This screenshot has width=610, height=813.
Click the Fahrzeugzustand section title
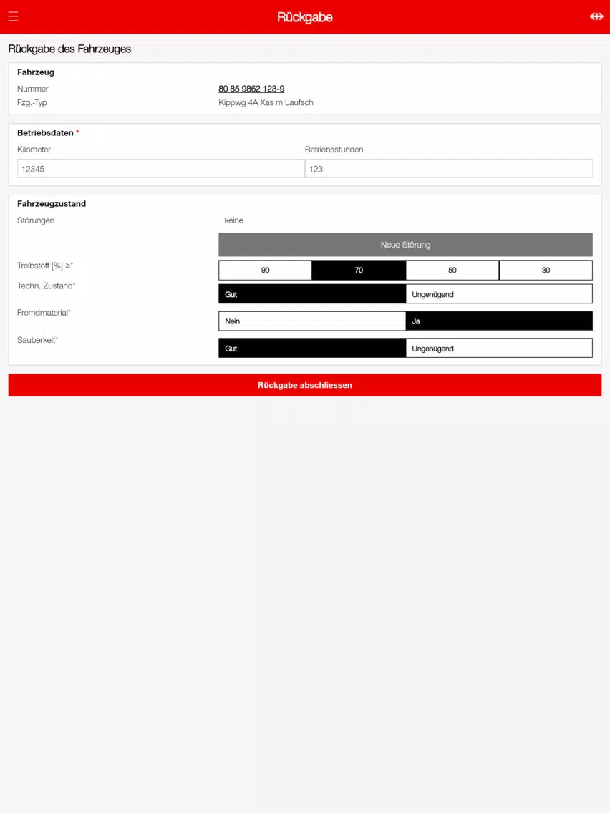52,204
